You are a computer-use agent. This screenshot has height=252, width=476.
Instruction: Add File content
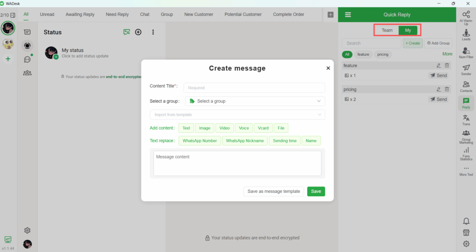pyautogui.click(x=281, y=128)
